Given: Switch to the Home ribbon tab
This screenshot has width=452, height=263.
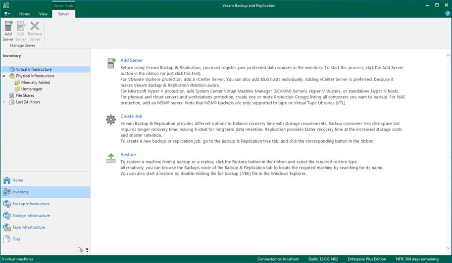Looking at the screenshot, I should click(x=25, y=14).
